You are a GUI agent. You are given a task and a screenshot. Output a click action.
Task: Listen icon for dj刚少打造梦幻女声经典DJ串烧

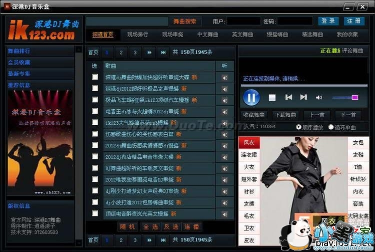(224, 191)
